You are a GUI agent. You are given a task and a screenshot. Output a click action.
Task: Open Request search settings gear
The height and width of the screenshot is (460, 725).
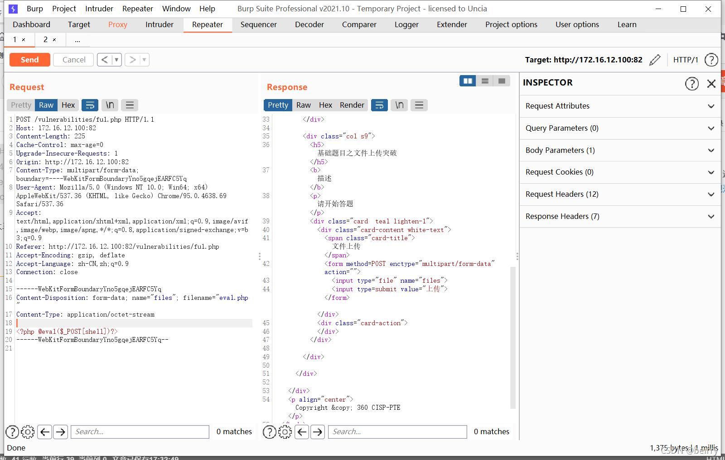pyautogui.click(x=28, y=432)
